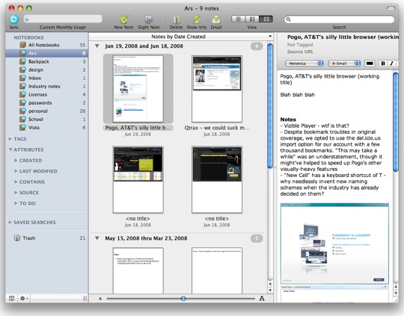
Task: Switch to list view mode
Action: point(239,19)
